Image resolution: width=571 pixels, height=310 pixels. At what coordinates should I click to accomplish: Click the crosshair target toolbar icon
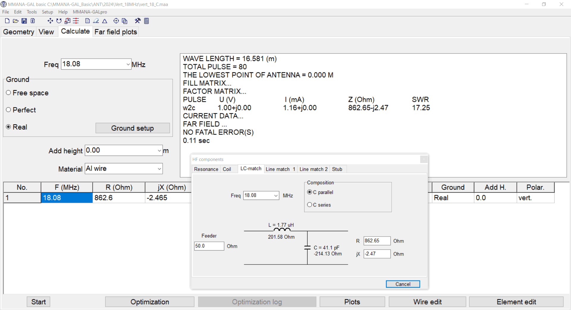[x=116, y=21]
